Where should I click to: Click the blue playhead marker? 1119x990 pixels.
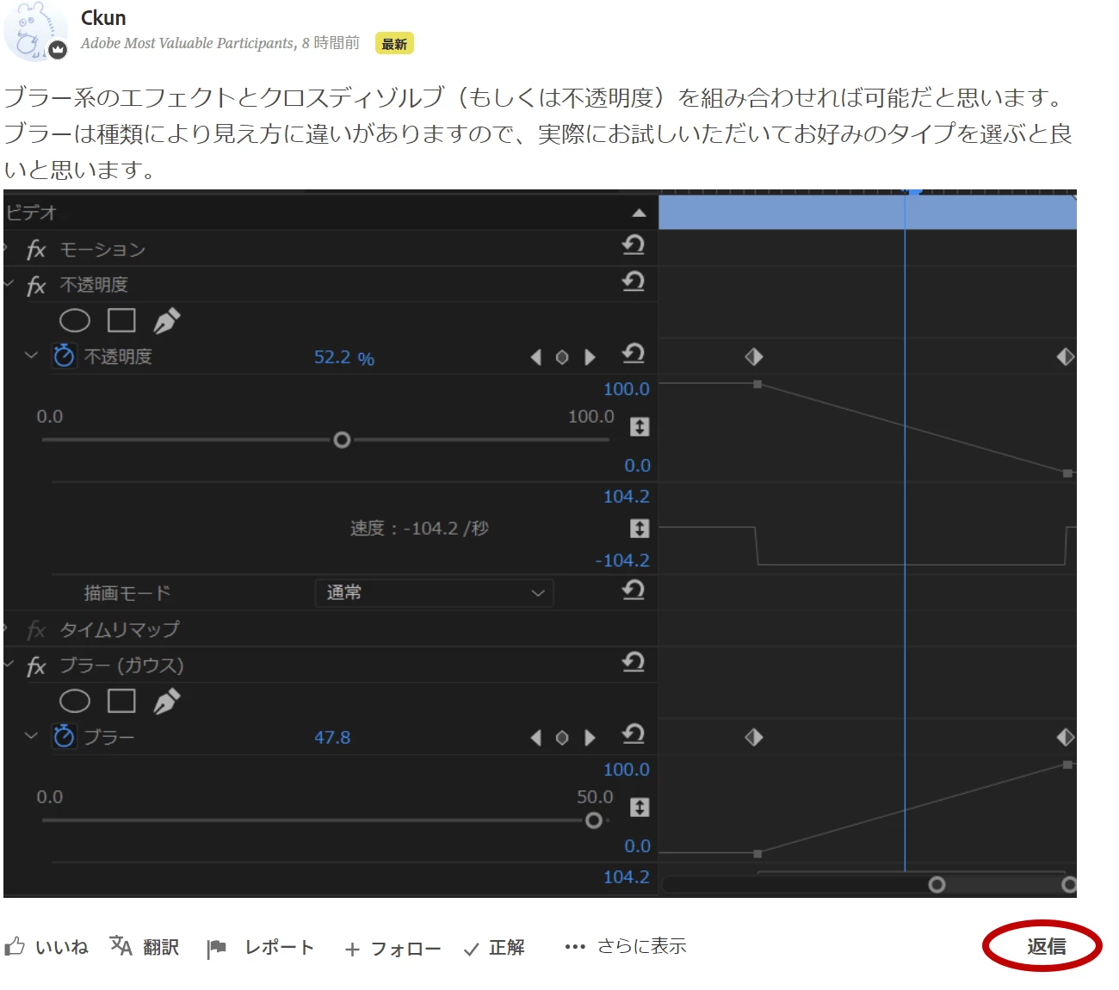coord(914,191)
